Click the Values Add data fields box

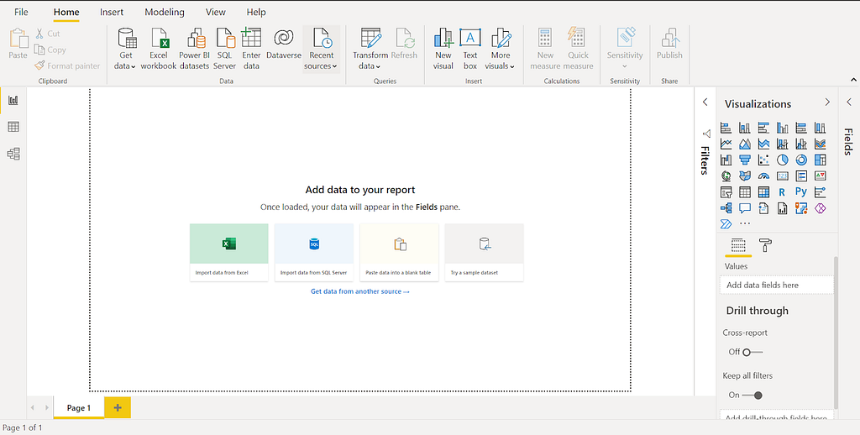tap(776, 285)
